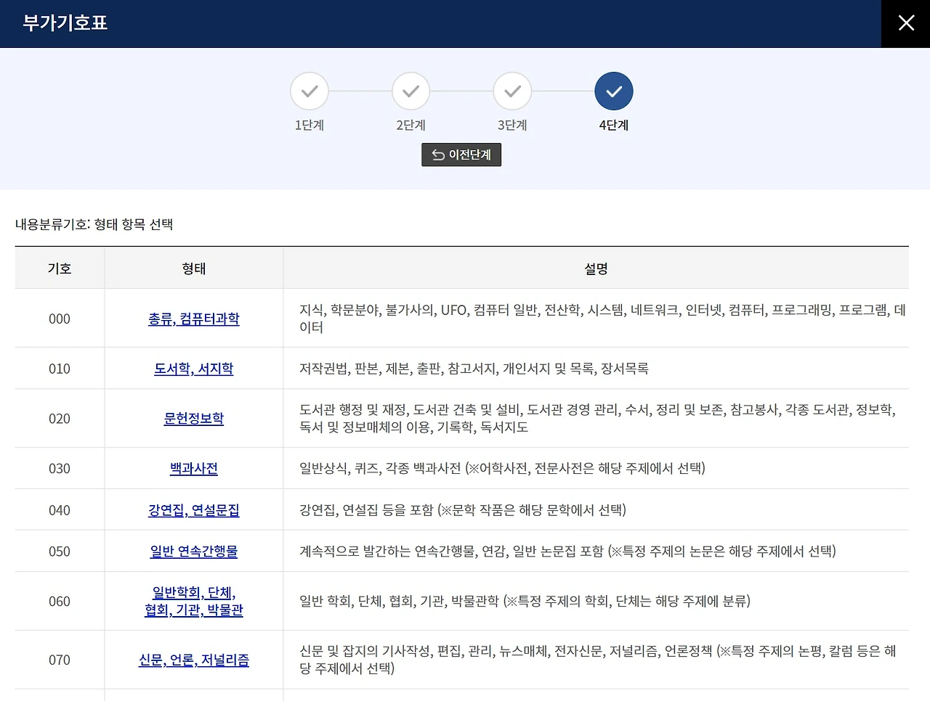
Task: Open the 신문, 언론, 저널리즘 link
Action: tap(194, 660)
